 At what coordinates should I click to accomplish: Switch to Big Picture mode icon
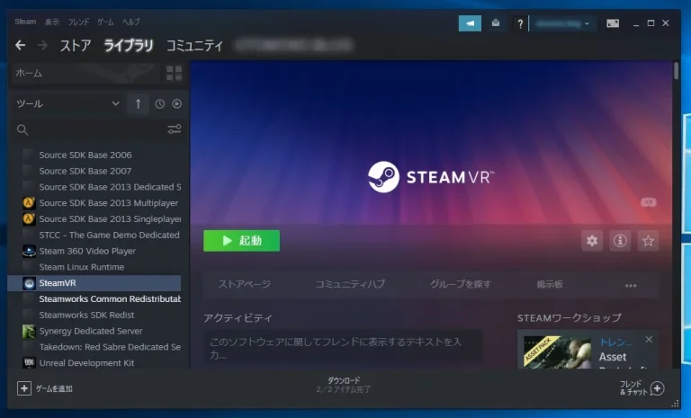pos(613,23)
